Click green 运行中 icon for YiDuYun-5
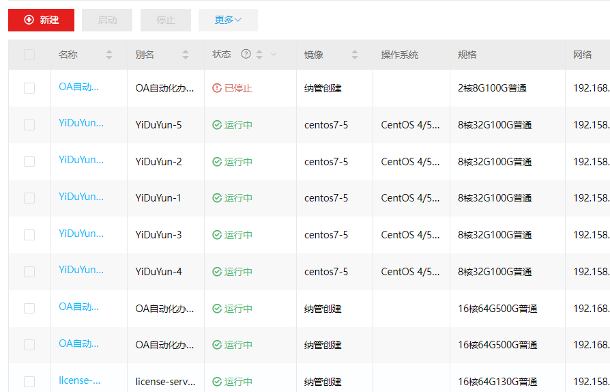The image size is (610, 392). (x=217, y=125)
